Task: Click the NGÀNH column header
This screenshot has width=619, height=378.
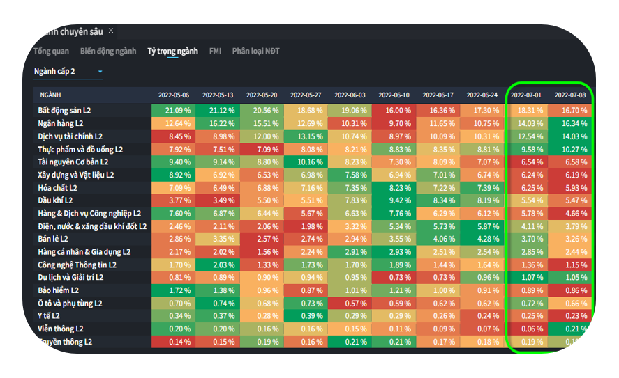Action: click(50, 95)
